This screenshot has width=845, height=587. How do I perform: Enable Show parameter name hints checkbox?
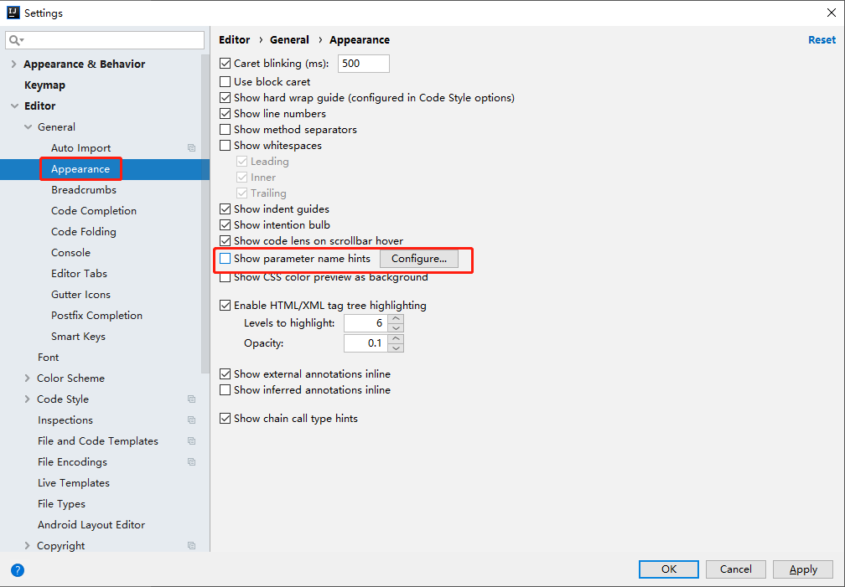pyautogui.click(x=225, y=259)
